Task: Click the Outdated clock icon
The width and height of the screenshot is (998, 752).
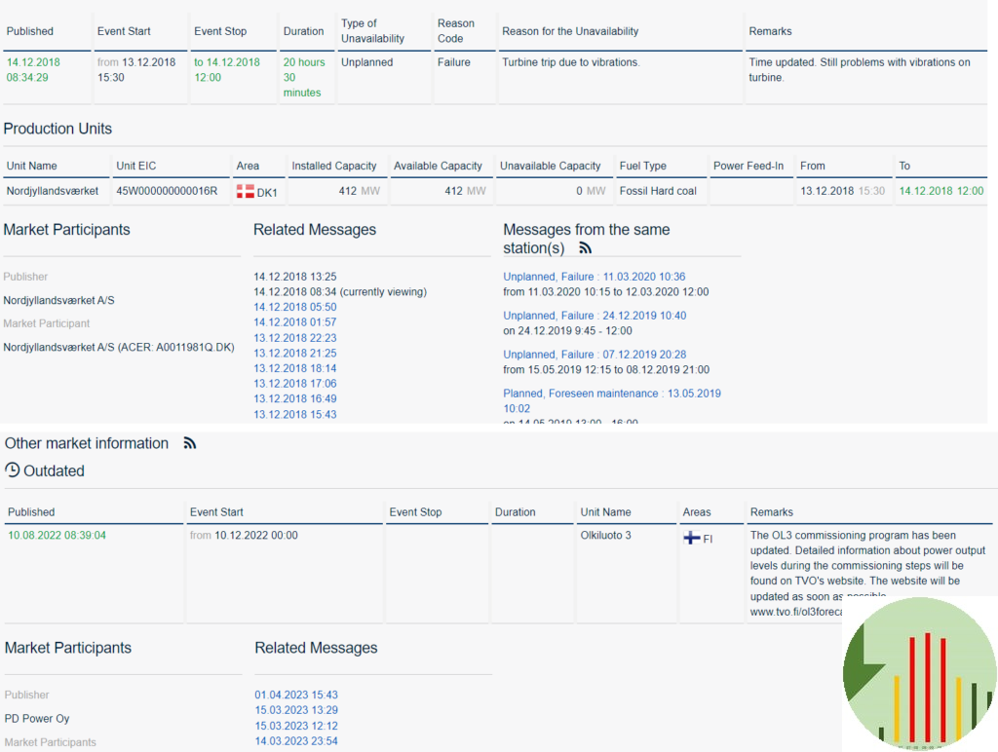Action: point(12,470)
